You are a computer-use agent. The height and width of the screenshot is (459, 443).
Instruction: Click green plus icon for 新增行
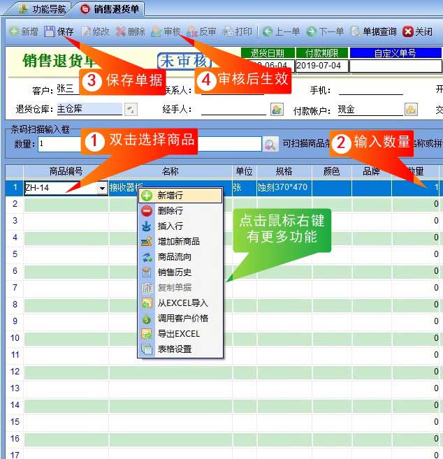[x=147, y=195]
